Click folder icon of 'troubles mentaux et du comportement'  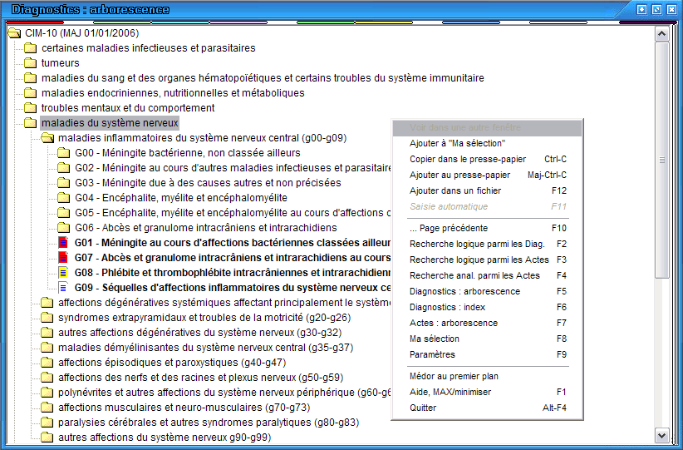(x=30, y=107)
